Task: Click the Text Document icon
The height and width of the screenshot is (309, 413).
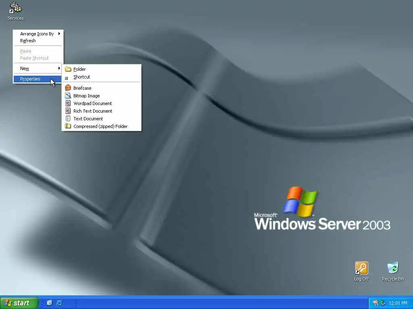Action: (68, 119)
